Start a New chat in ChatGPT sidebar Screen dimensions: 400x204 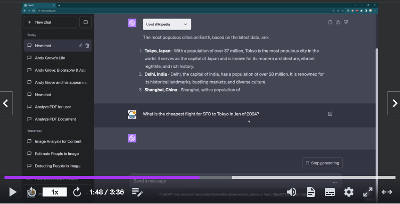coord(50,22)
